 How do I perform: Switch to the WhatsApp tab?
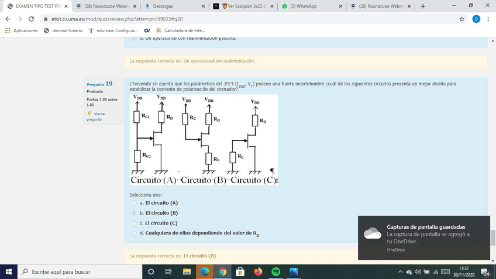coord(310,6)
